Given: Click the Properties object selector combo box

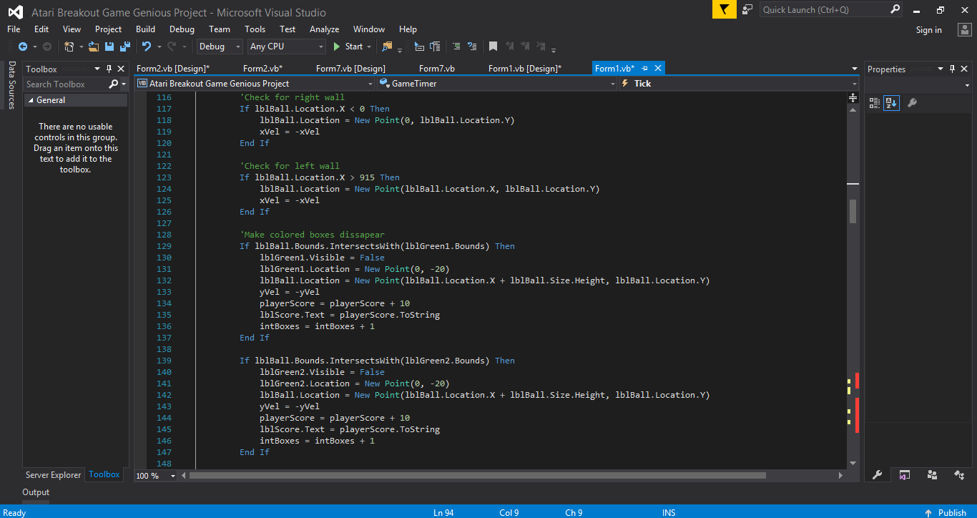Looking at the screenshot, I should pyautogui.click(x=919, y=85).
